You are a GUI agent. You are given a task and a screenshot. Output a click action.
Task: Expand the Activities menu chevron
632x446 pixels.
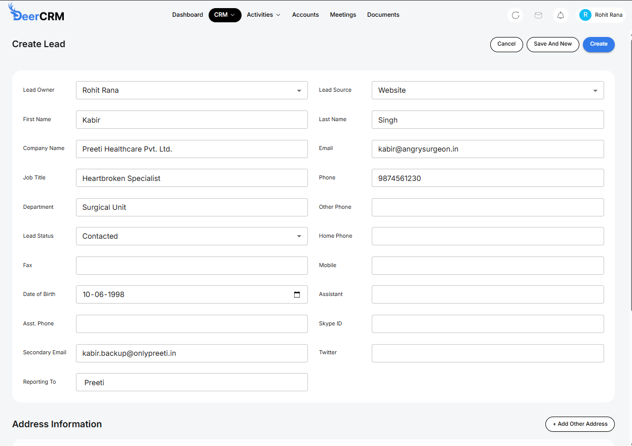pyautogui.click(x=278, y=15)
